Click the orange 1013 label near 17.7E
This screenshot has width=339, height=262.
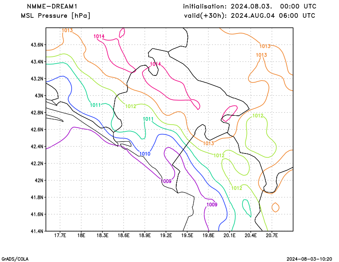tap(67, 31)
